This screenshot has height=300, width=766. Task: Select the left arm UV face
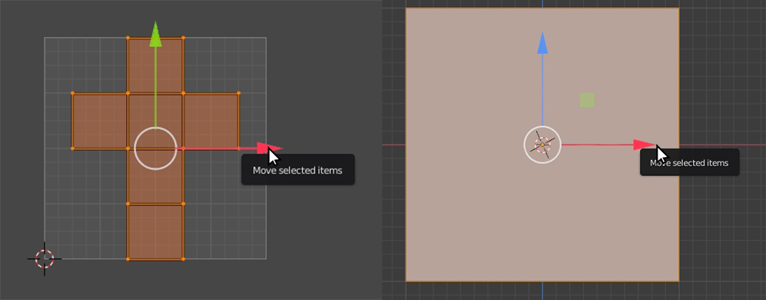click(100, 121)
